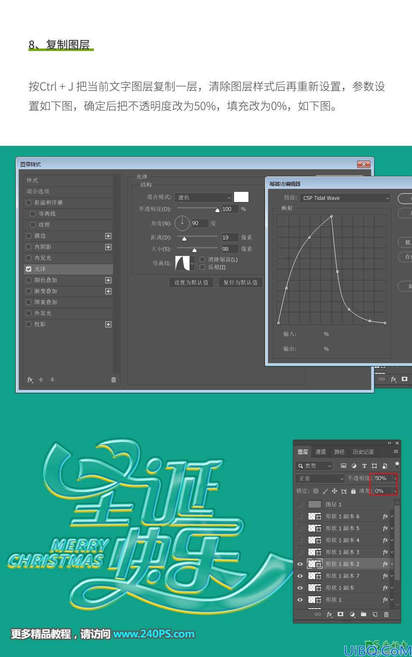The width and height of the screenshot is (412, 657).
Task: Click plus icon next to 描边
Action: point(108,236)
